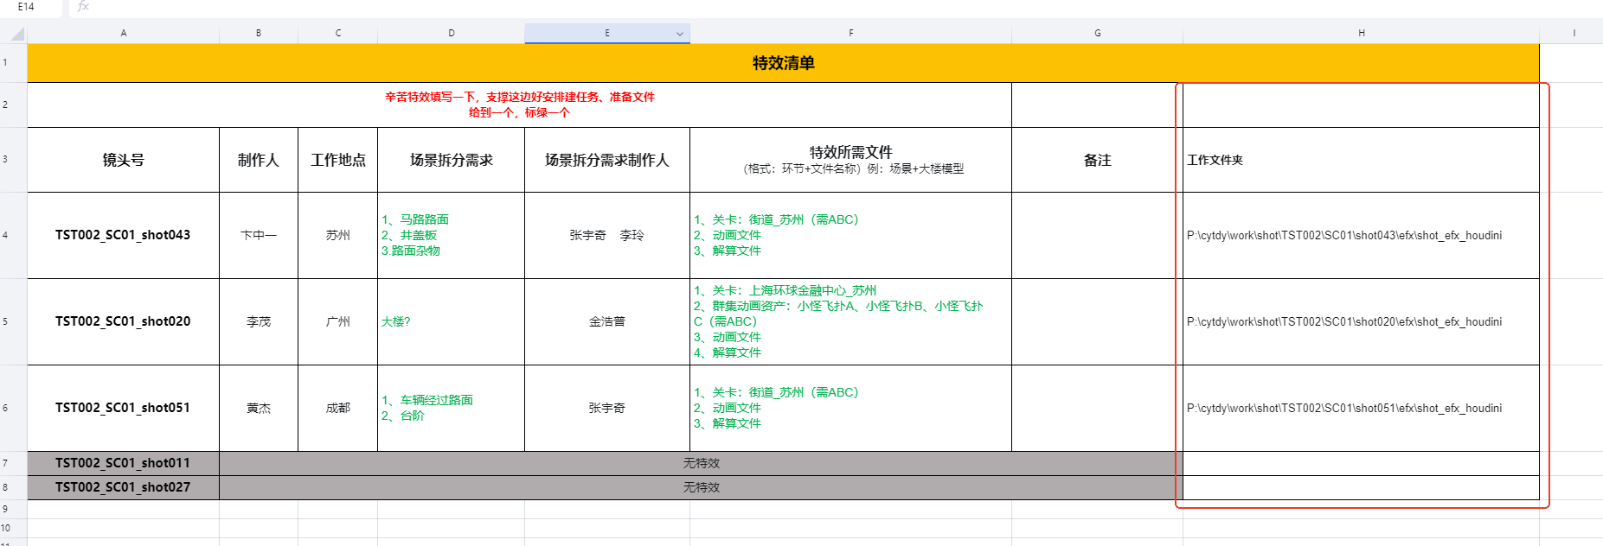Click cell TST002_SC01_shot043
Image resolution: width=1603 pixels, height=546 pixels.
123,235
